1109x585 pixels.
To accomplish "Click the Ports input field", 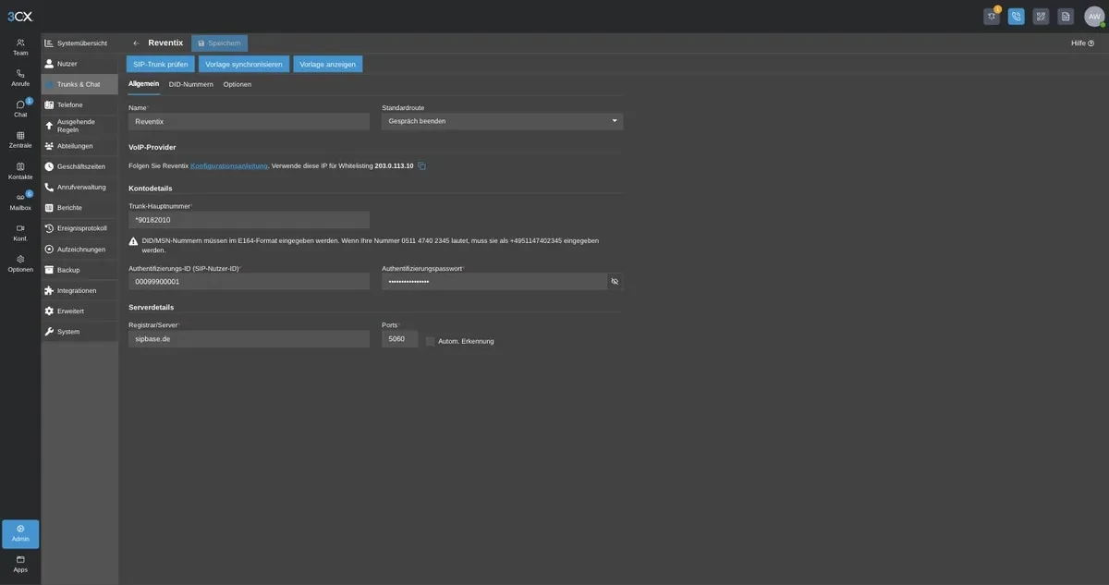I will coord(399,339).
